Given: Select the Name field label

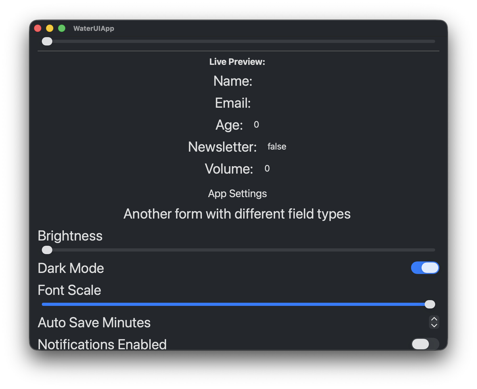Looking at the screenshot, I should tap(232, 81).
